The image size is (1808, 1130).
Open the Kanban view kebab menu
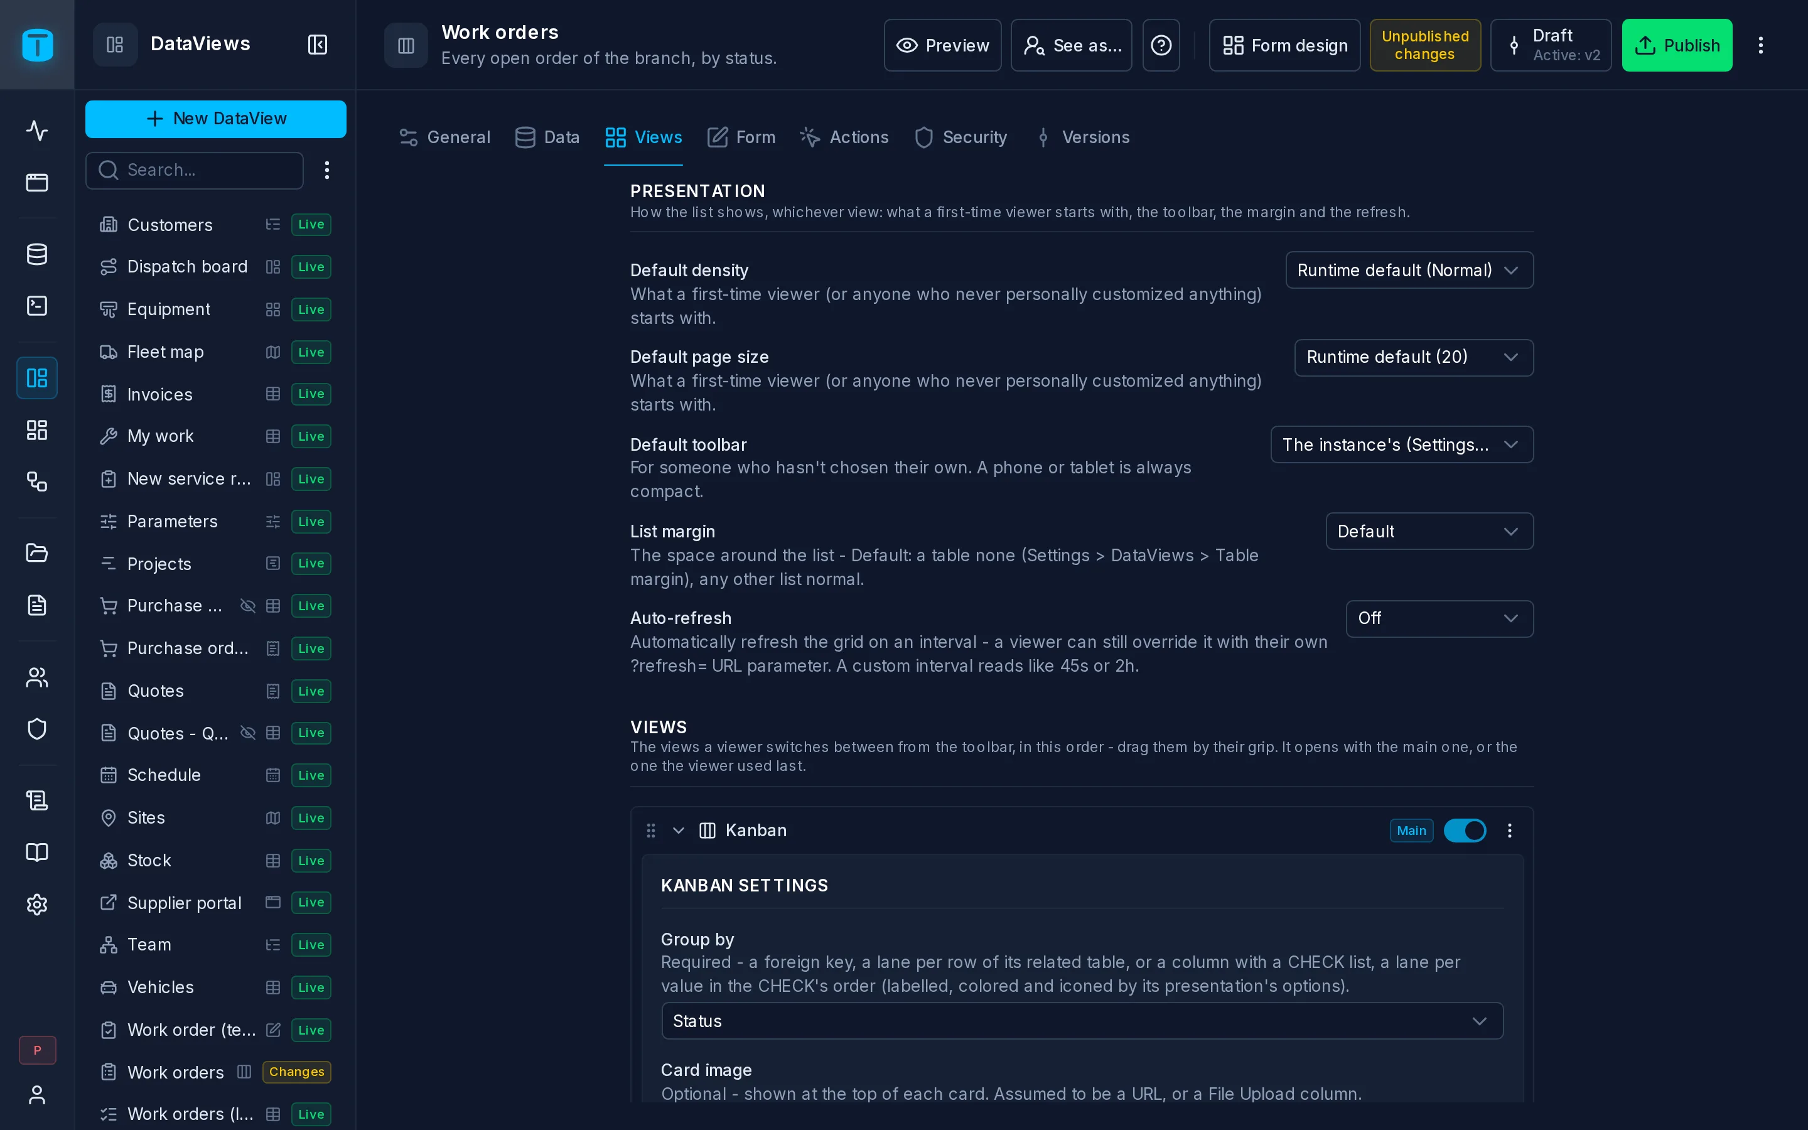[x=1509, y=831]
